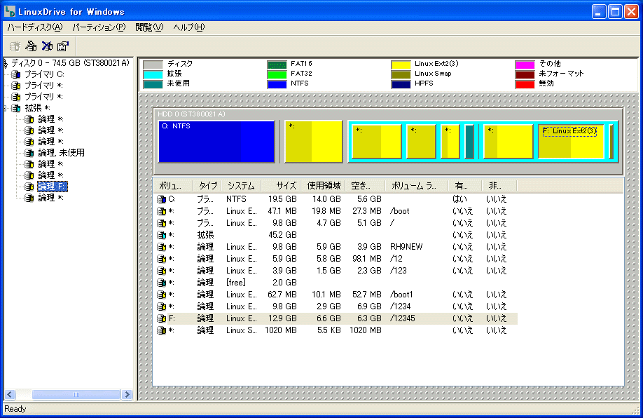Select the プライマリ C: tree item
Viewport: 643px width, 418px height.
coord(44,74)
